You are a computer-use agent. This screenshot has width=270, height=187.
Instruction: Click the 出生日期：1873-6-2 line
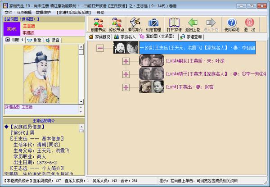[x=35, y=163]
